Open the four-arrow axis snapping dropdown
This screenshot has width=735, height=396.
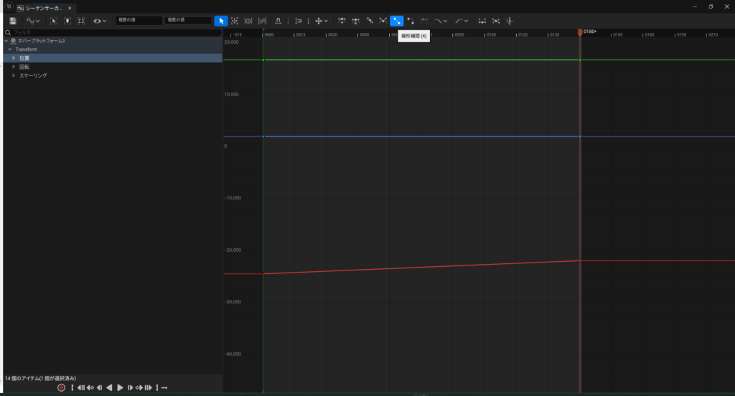[x=321, y=21]
